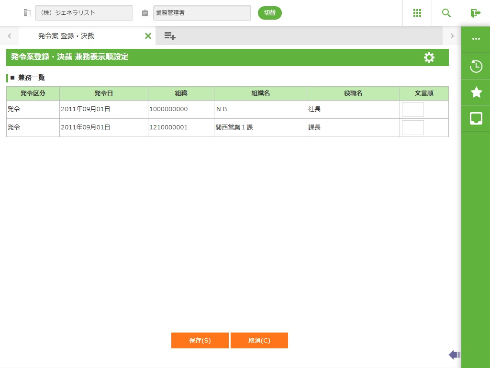This screenshot has width=490, height=368.
Task: Click the settings gear in green header
Action: point(429,57)
